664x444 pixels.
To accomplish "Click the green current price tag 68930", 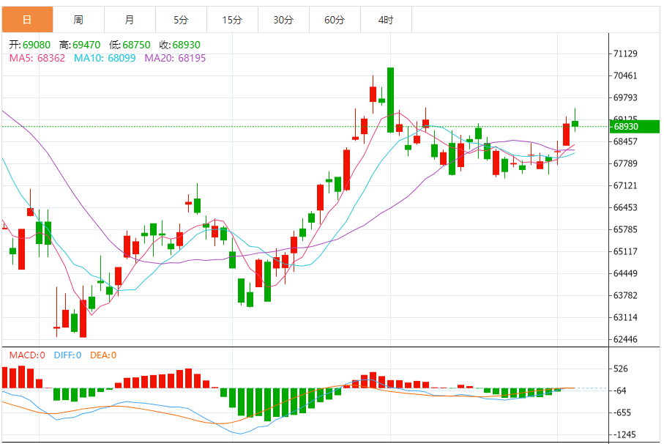I will pyautogui.click(x=635, y=126).
